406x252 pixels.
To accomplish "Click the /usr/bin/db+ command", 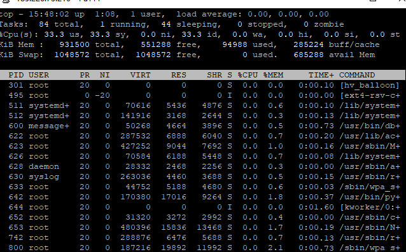I will pos(370,126).
